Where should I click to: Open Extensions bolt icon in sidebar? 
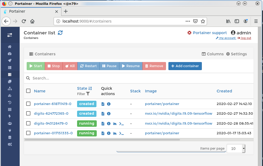pos(10,116)
